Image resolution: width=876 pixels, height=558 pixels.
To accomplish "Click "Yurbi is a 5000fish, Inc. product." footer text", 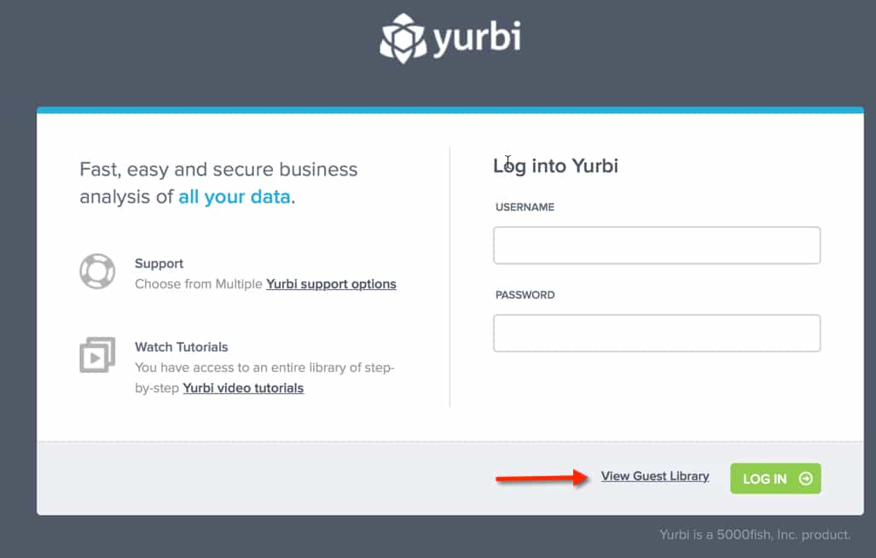I will click(755, 535).
